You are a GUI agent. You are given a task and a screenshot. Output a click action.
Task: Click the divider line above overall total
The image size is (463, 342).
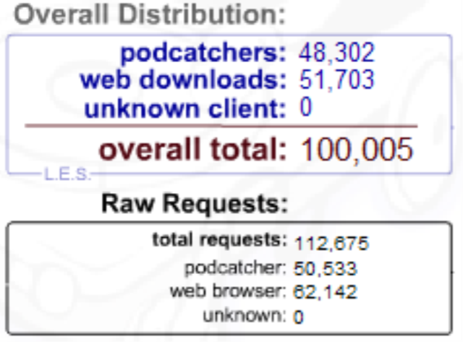[x=221, y=126]
